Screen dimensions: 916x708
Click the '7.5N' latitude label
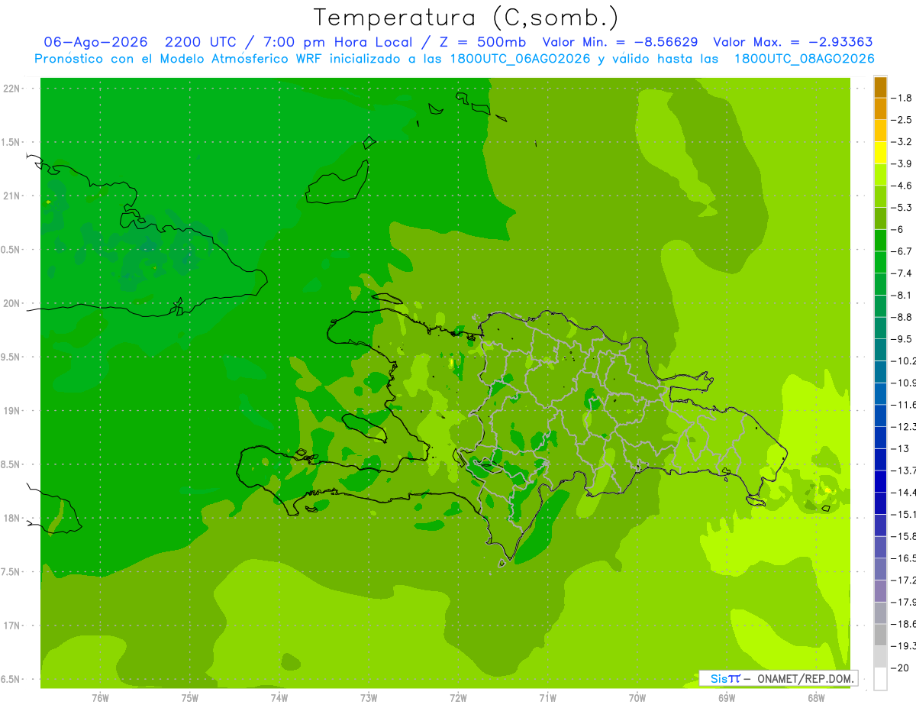11,573
